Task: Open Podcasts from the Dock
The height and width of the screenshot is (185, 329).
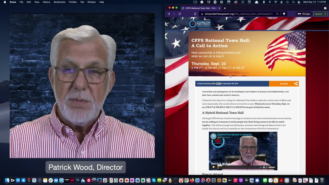Action: pyautogui.click(x=241, y=180)
